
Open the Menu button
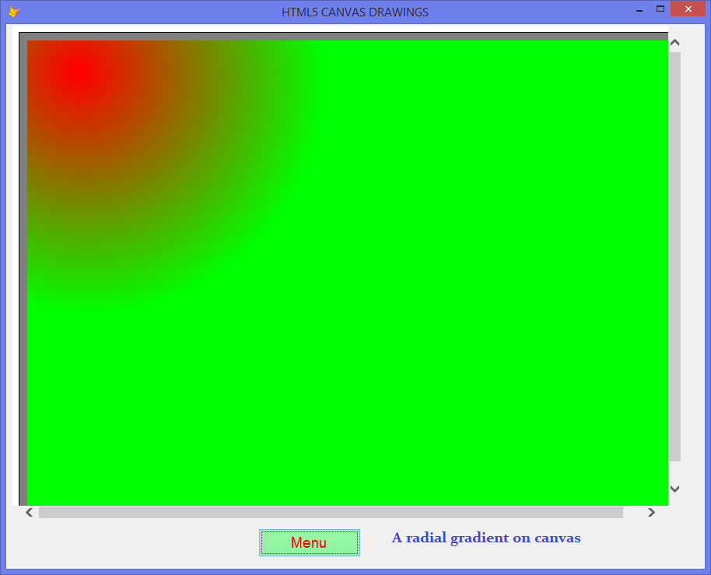click(309, 542)
